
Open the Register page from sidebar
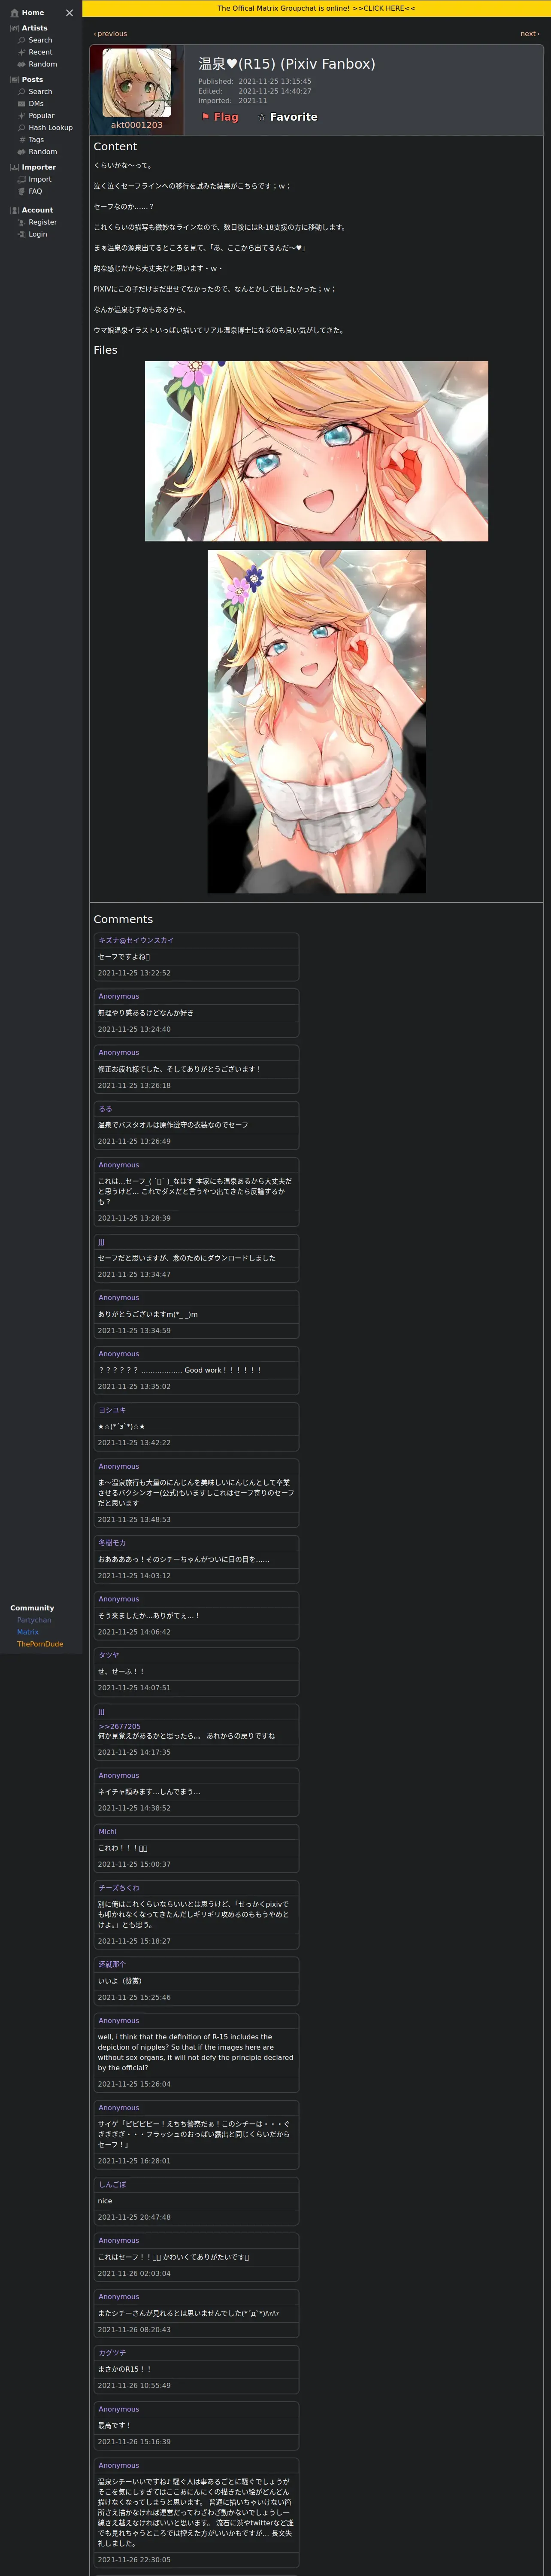(42, 222)
